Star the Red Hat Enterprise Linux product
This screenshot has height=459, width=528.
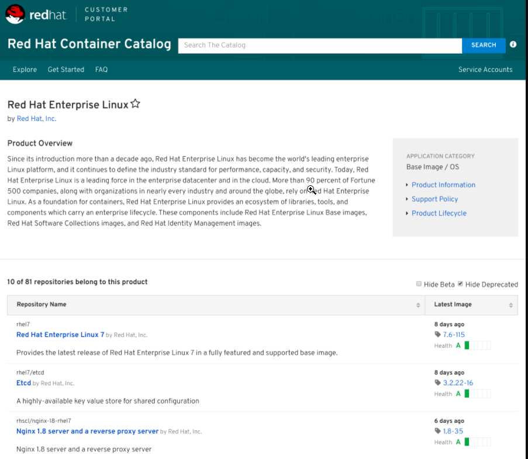(136, 103)
